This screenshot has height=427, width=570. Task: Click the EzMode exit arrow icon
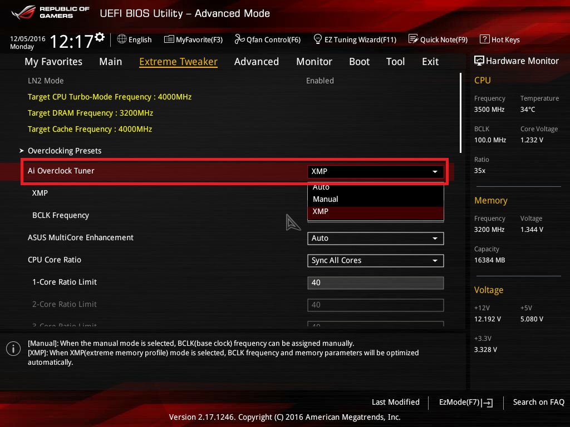pyautogui.click(x=487, y=403)
